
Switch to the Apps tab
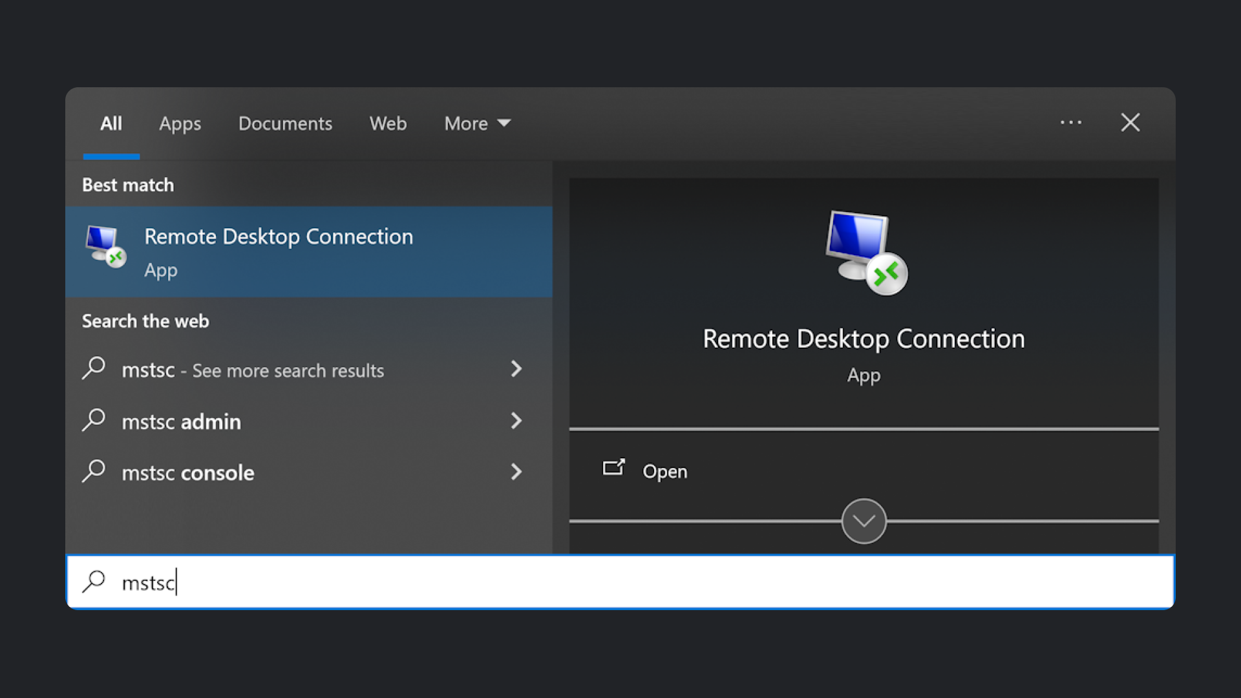(x=180, y=123)
